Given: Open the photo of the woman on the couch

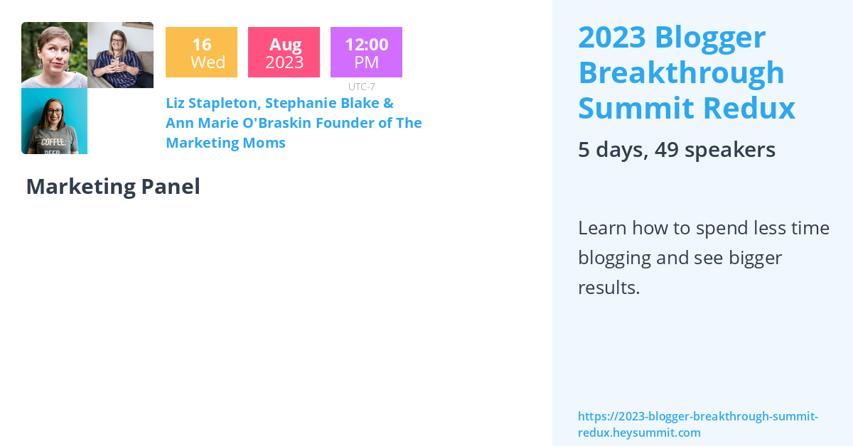Looking at the screenshot, I should (x=120, y=55).
